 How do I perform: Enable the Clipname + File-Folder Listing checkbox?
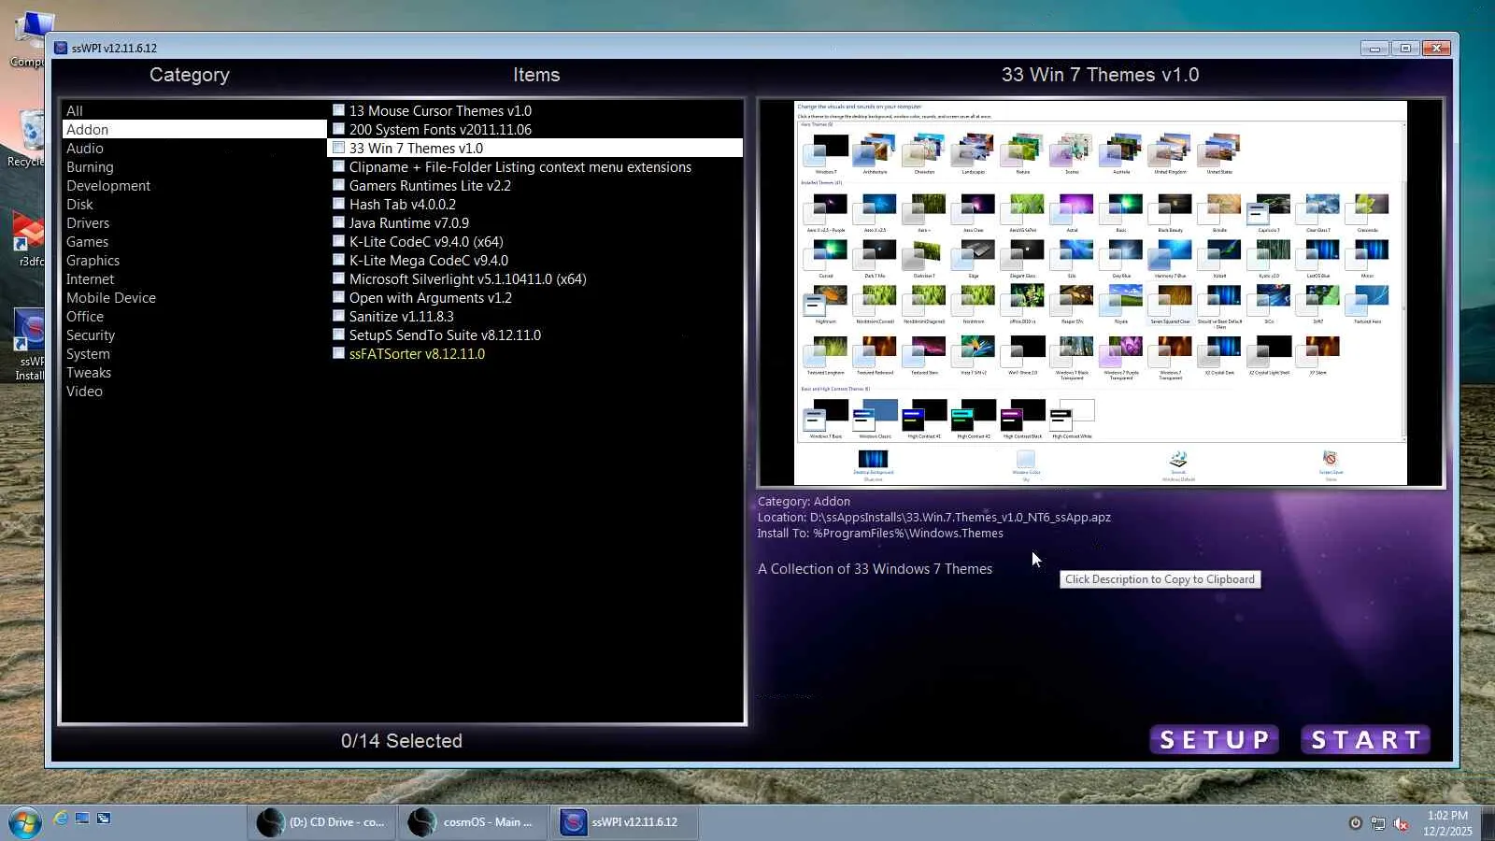click(338, 166)
